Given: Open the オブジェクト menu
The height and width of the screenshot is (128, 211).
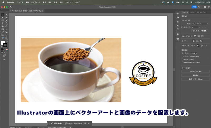Looking at the screenshot, I should [x=36, y=2].
